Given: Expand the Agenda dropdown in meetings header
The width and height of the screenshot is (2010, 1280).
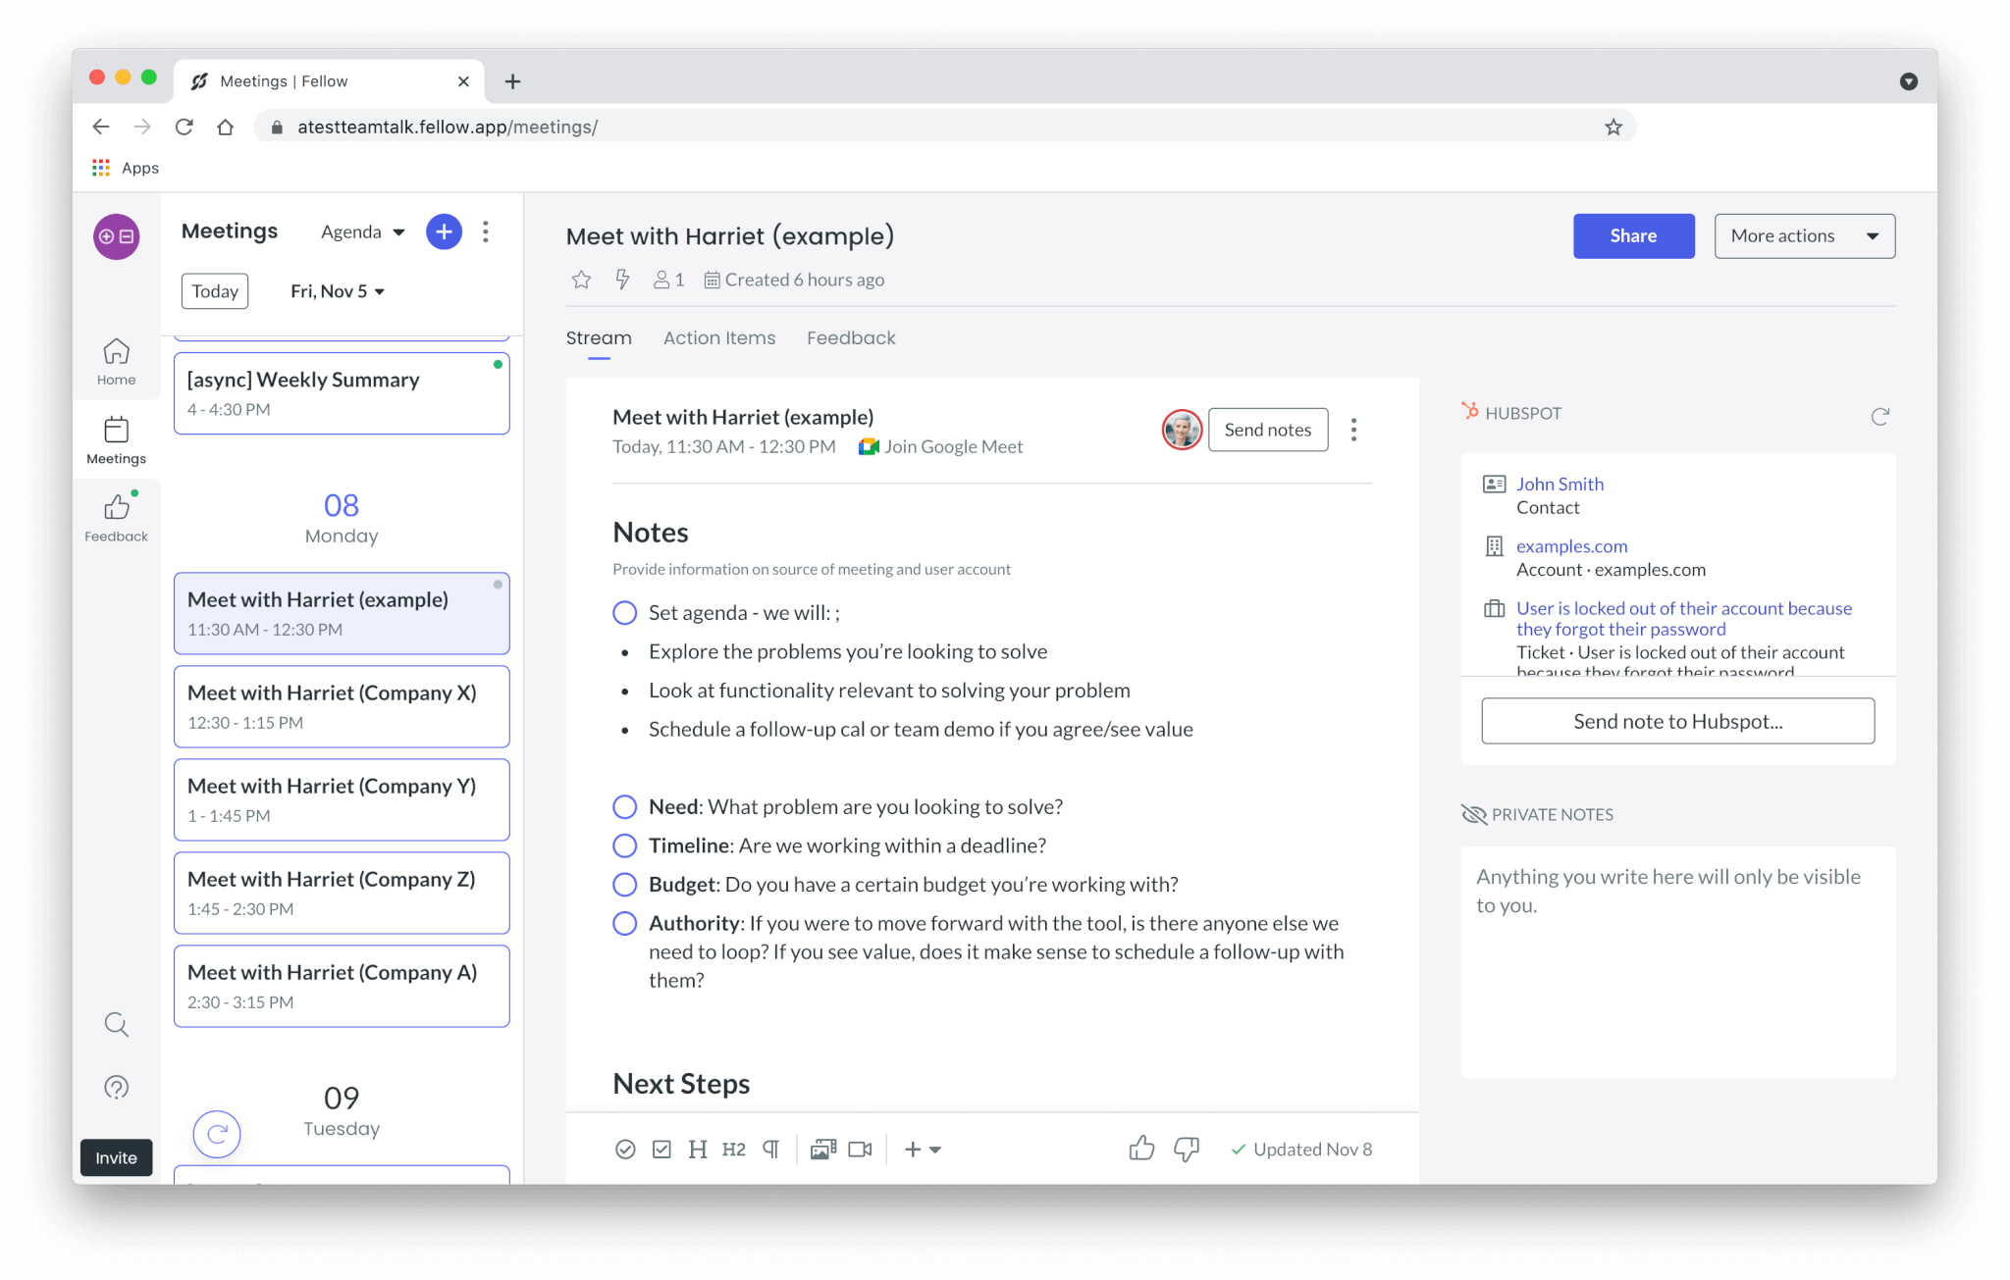Looking at the screenshot, I should tap(359, 232).
